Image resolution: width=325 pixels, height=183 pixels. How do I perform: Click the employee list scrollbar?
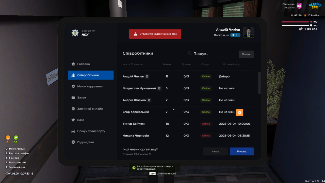point(259,83)
